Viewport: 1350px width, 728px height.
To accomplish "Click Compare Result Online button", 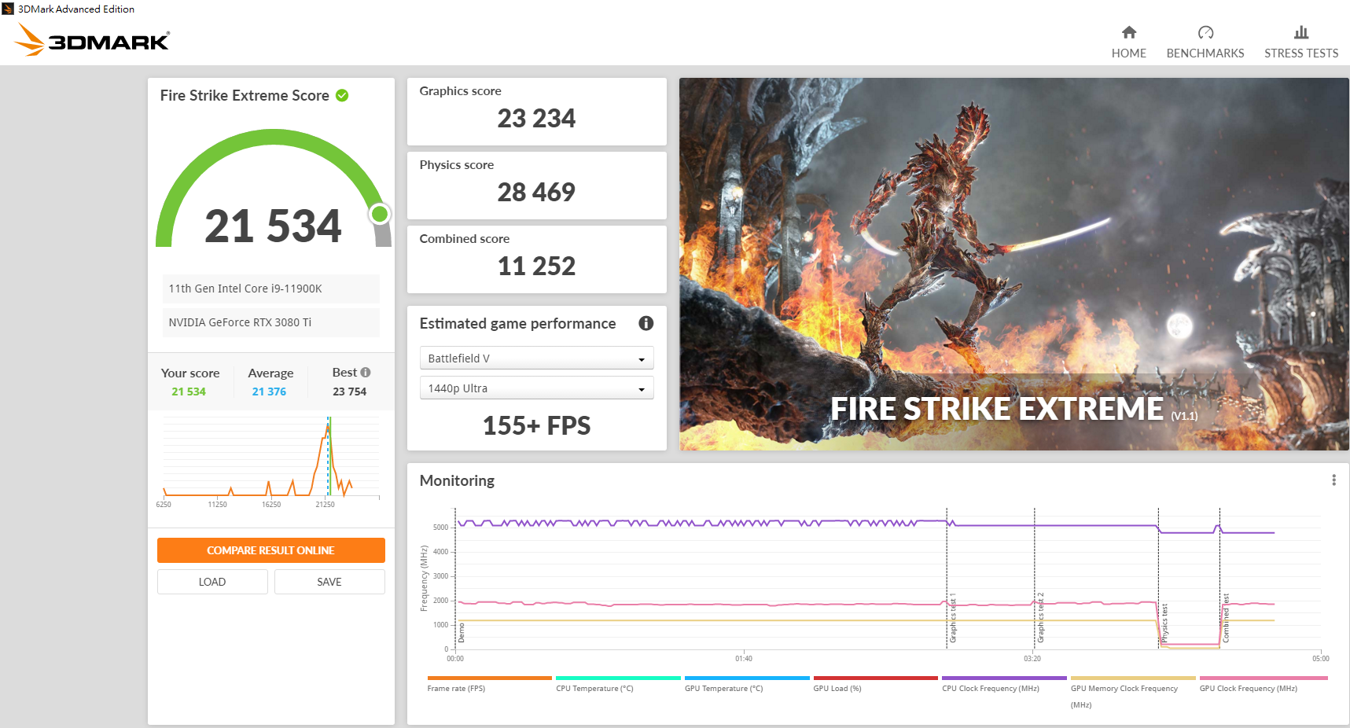I will point(270,550).
